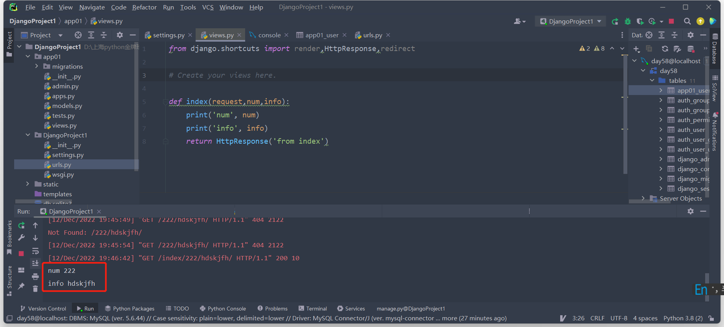Image resolution: width=724 pixels, height=327 pixels.
Task: Click the profile run clock icon
Action: pos(652,21)
